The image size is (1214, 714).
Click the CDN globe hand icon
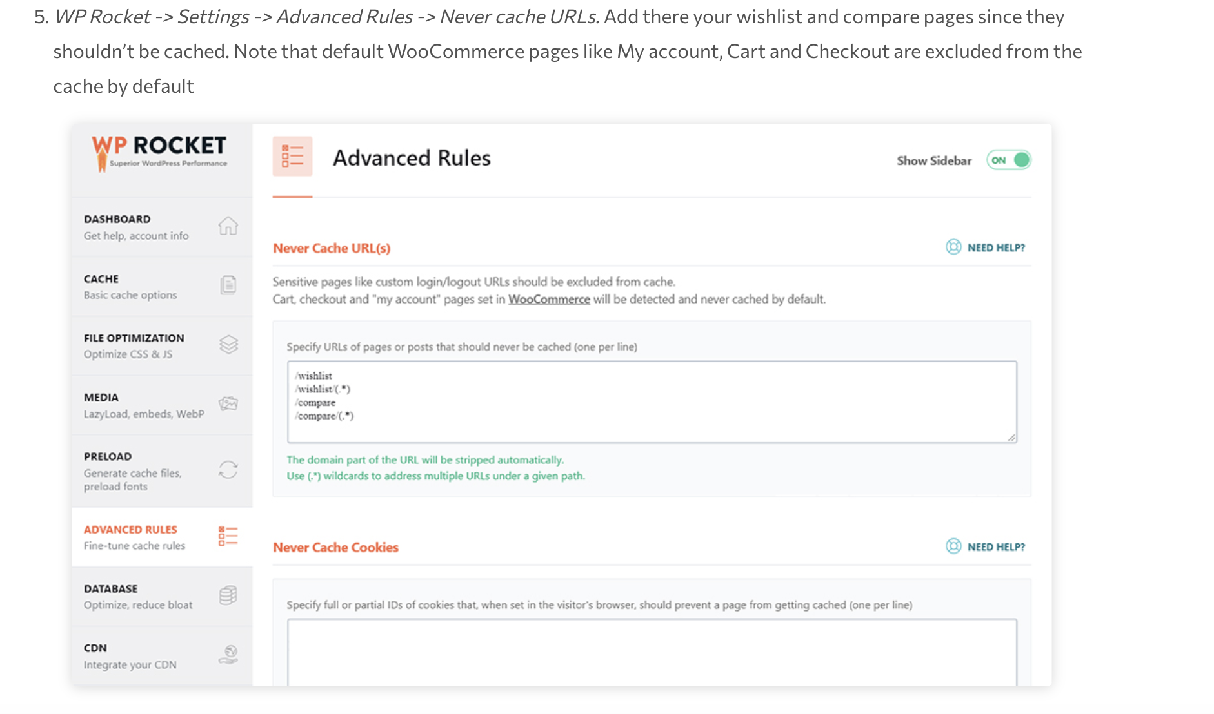click(x=228, y=655)
